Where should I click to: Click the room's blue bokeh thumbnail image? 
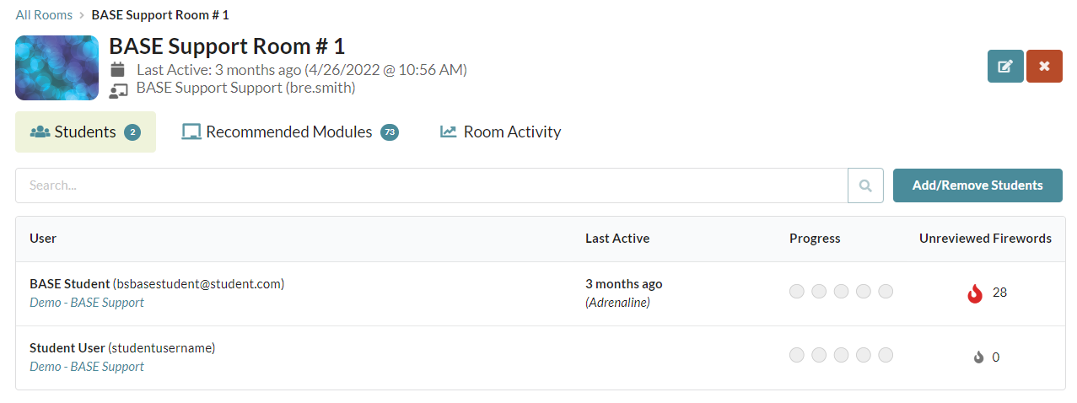57,67
